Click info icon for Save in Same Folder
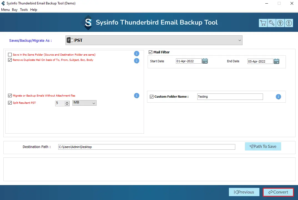 click(137, 54)
